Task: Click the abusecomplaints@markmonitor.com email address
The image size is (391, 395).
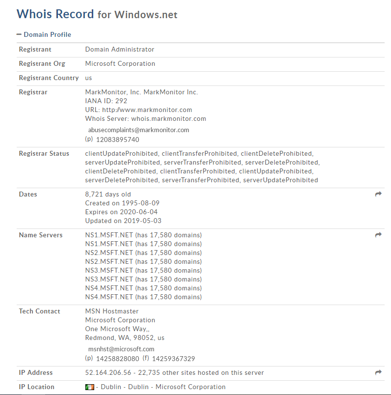Action: pos(138,130)
